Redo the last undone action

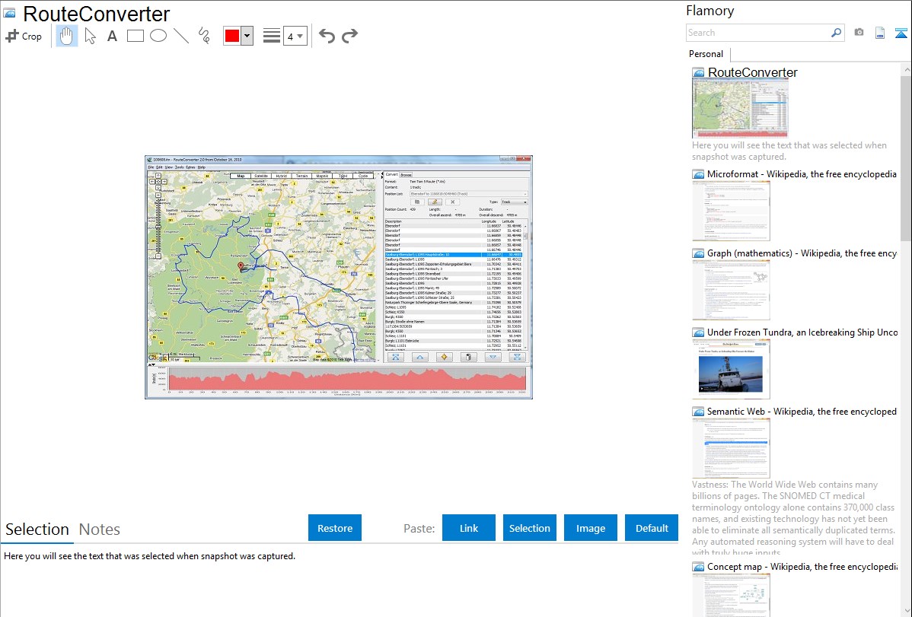[x=350, y=36]
